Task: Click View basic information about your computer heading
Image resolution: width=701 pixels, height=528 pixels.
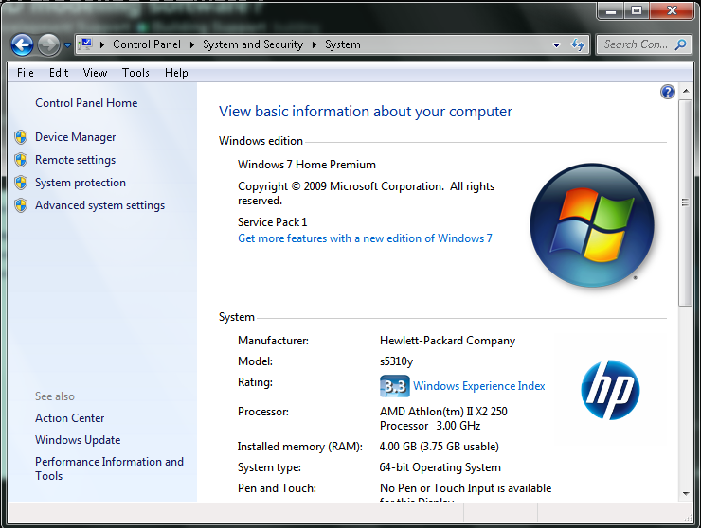Action: point(366,112)
